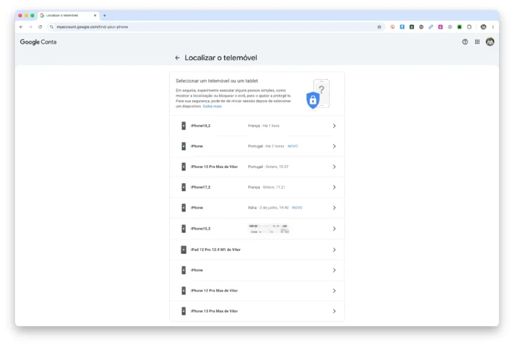Go back with arrow beside 'Localizar o telemóvel'
514x346 pixels.
coord(177,58)
